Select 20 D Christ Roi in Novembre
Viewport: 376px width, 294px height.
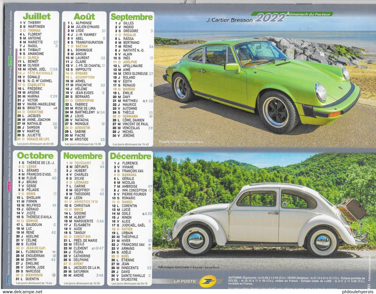[77, 237]
